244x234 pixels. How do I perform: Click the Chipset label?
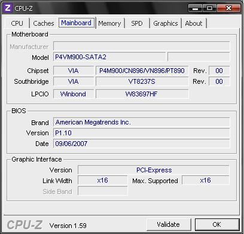tap(38, 71)
